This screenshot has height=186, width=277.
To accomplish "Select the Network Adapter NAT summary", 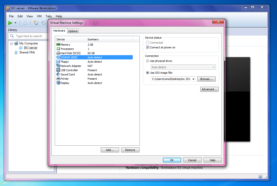I will 90,66.
